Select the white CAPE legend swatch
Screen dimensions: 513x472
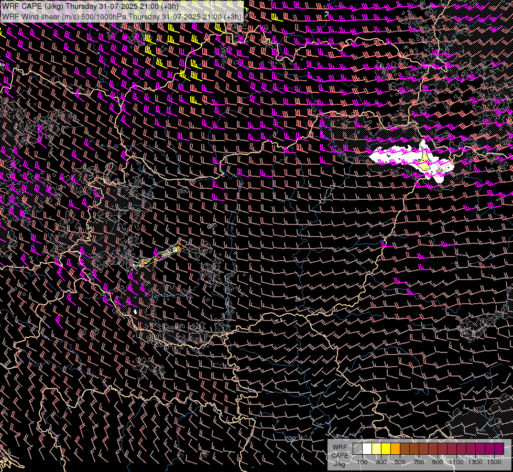(367, 449)
